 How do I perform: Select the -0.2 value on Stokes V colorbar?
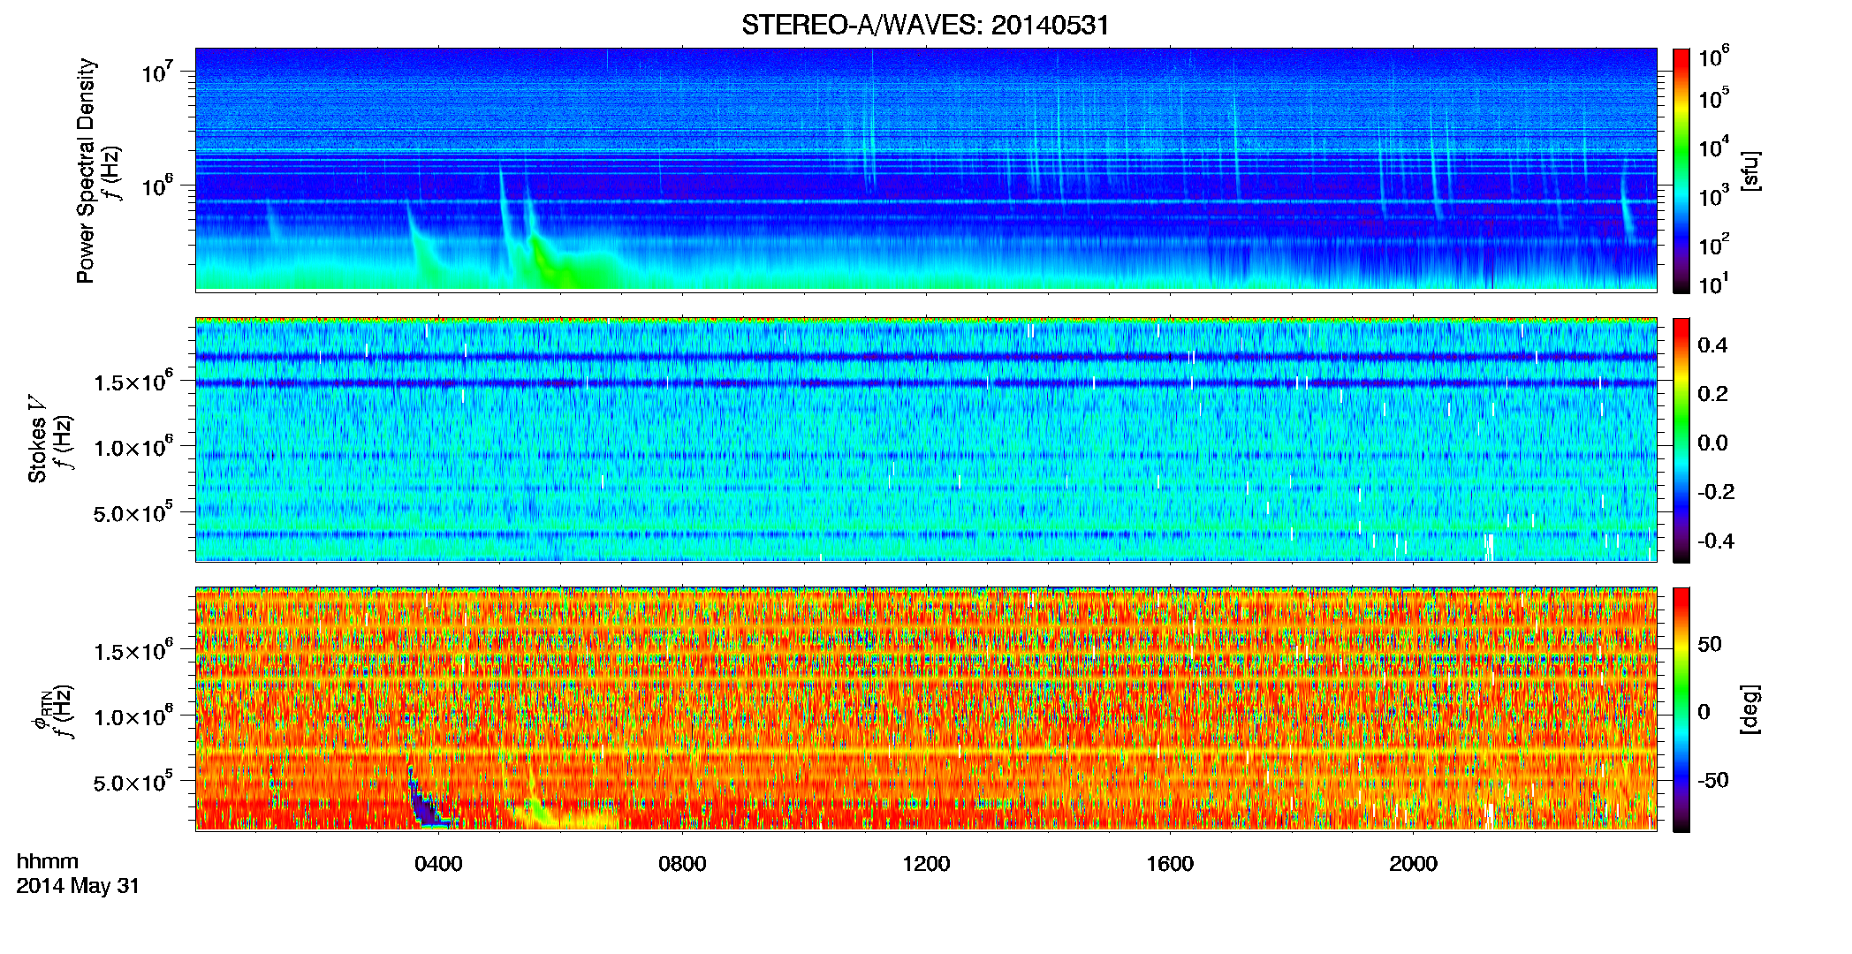coord(1716,492)
